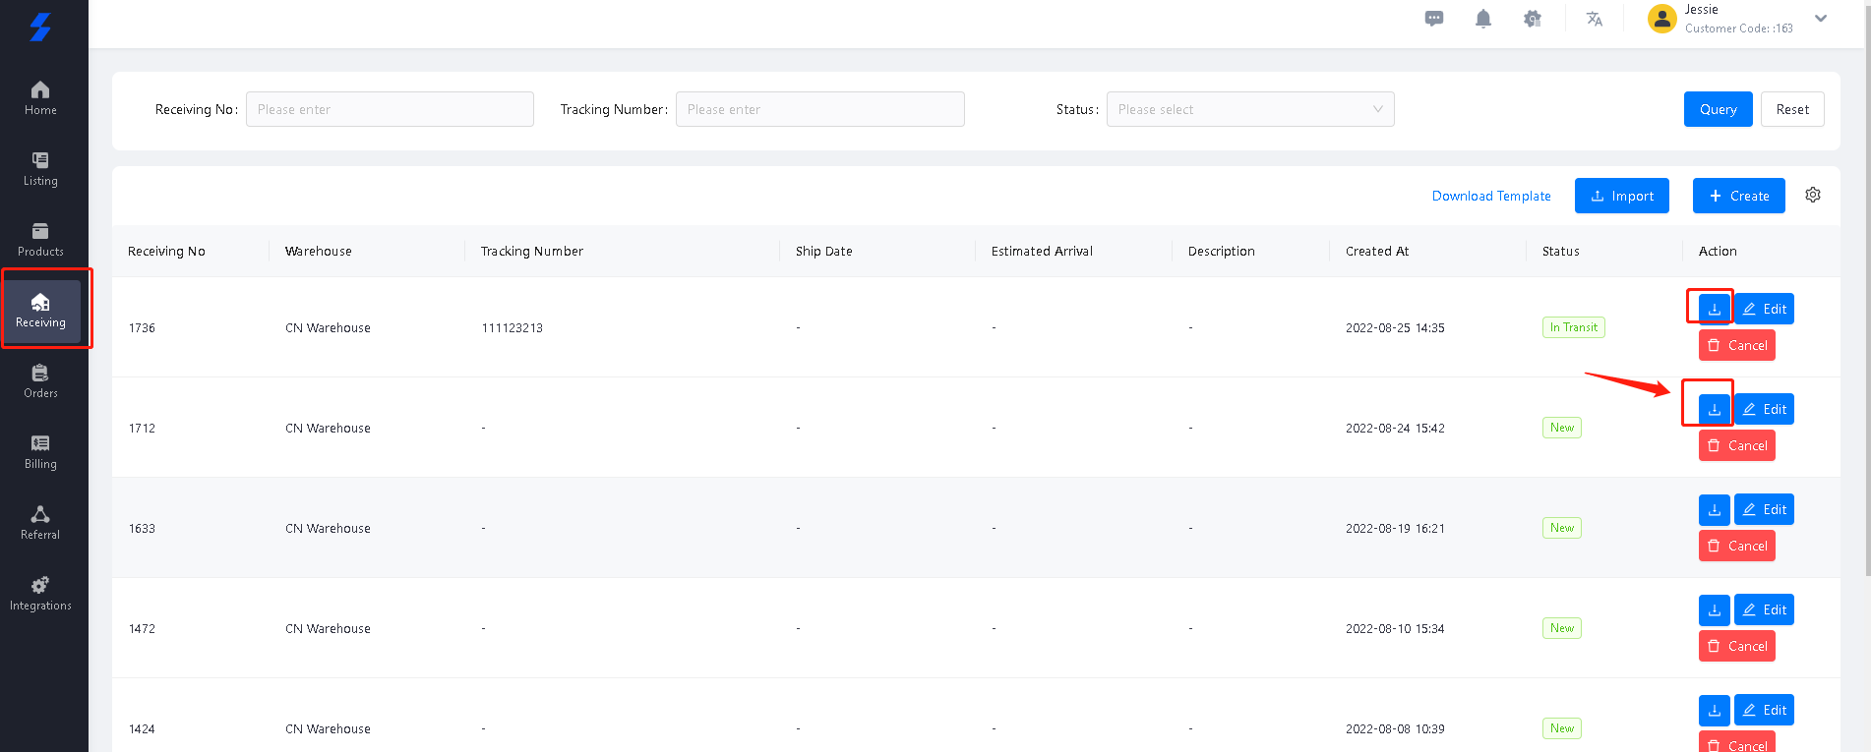The height and width of the screenshot is (752, 1871).
Task: Click receiving number 1633 cell
Action: coord(142,529)
